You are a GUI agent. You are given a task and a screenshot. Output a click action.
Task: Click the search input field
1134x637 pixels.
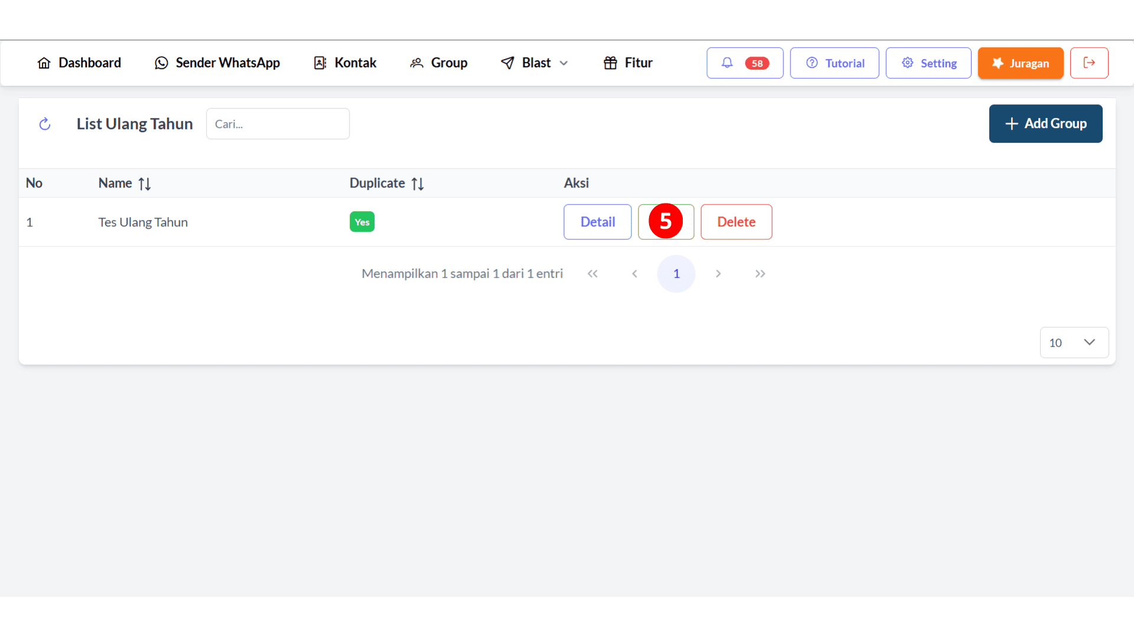[278, 123]
